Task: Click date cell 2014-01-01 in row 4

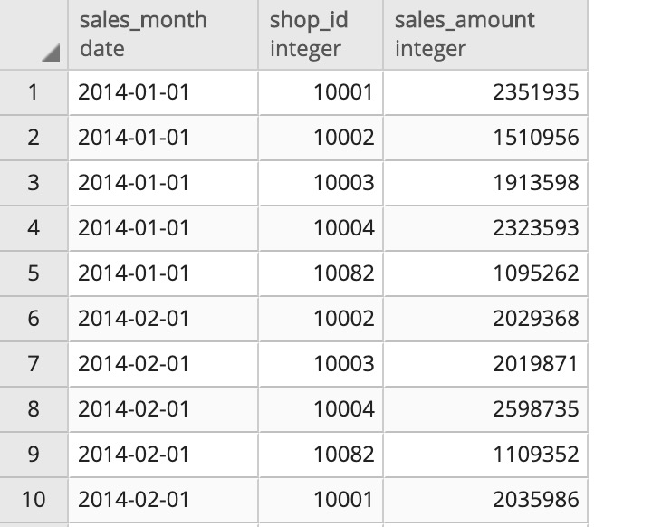Action: (x=163, y=228)
